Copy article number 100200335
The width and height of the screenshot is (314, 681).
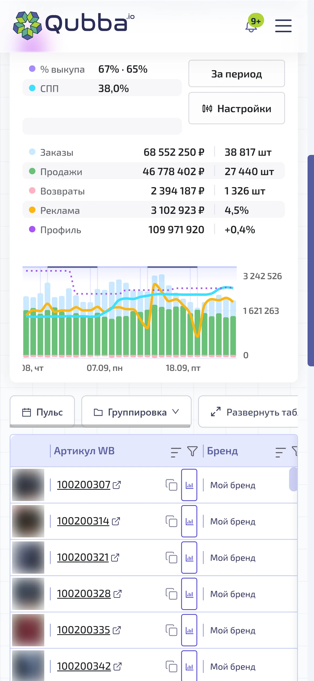(x=171, y=630)
